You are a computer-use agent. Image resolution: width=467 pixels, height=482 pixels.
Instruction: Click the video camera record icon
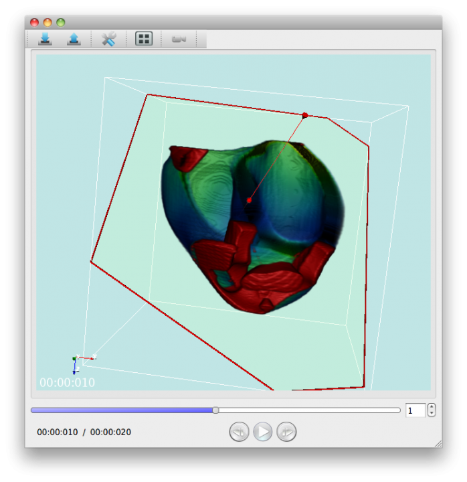(x=179, y=39)
